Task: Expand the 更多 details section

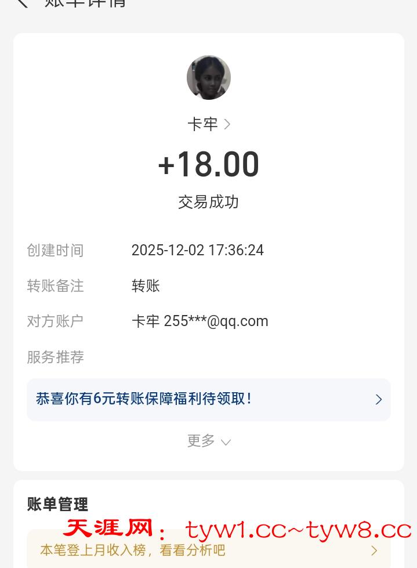Action: tap(202, 441)
